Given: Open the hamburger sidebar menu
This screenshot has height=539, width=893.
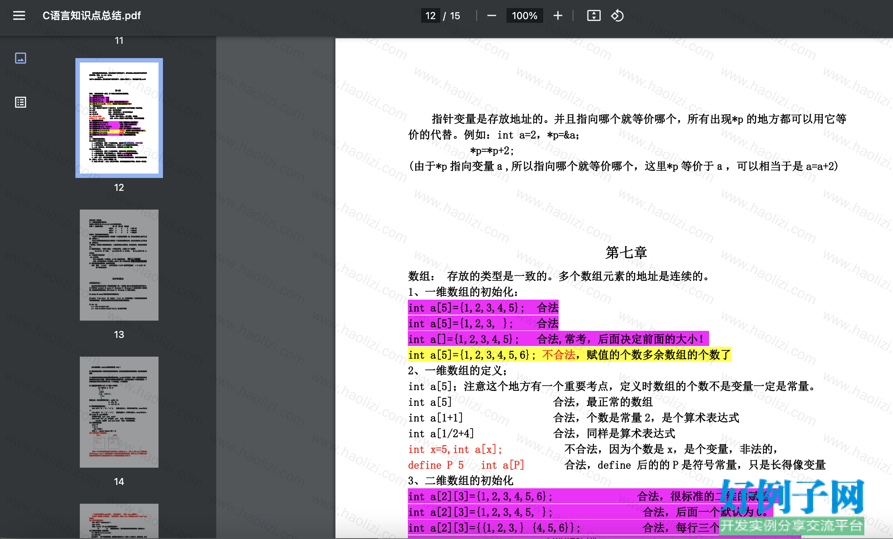Looking at the screenshot, I should [19, 15].
